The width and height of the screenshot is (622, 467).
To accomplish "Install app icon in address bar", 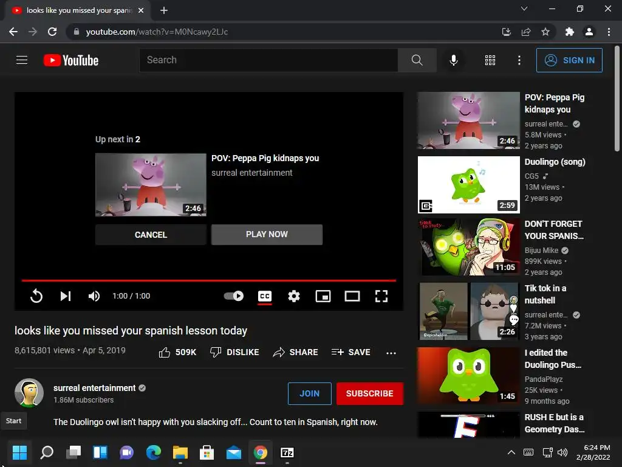I will pyautogui.click(x=506, y=32).
